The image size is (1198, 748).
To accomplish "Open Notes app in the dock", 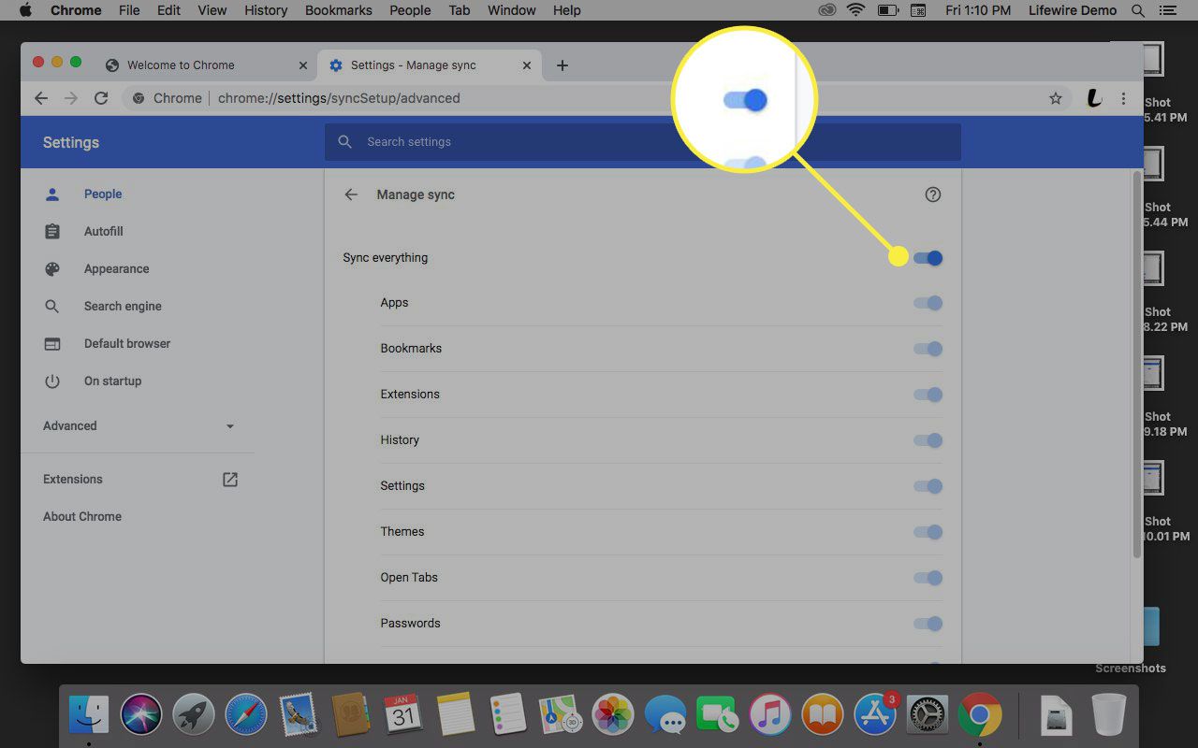I will click(x=456, y=716).
